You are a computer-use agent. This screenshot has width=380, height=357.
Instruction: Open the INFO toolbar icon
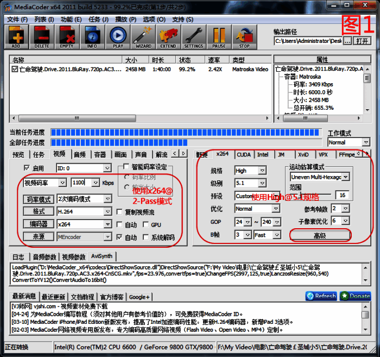92,36
